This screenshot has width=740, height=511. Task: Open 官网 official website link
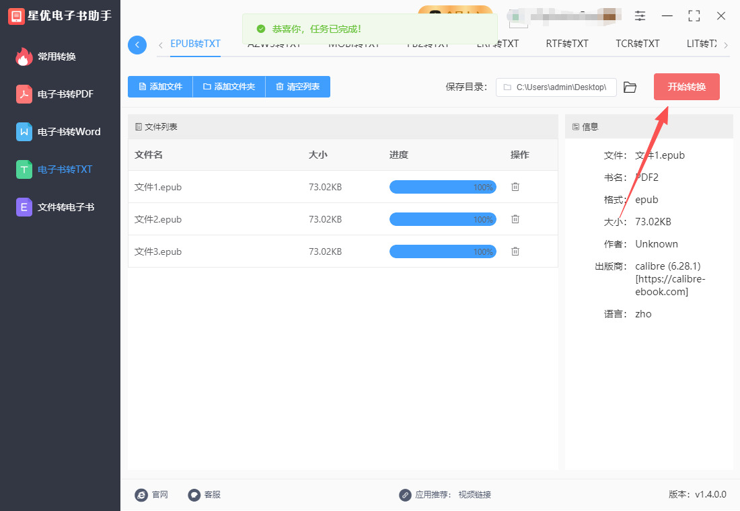(x=152, y=495)
